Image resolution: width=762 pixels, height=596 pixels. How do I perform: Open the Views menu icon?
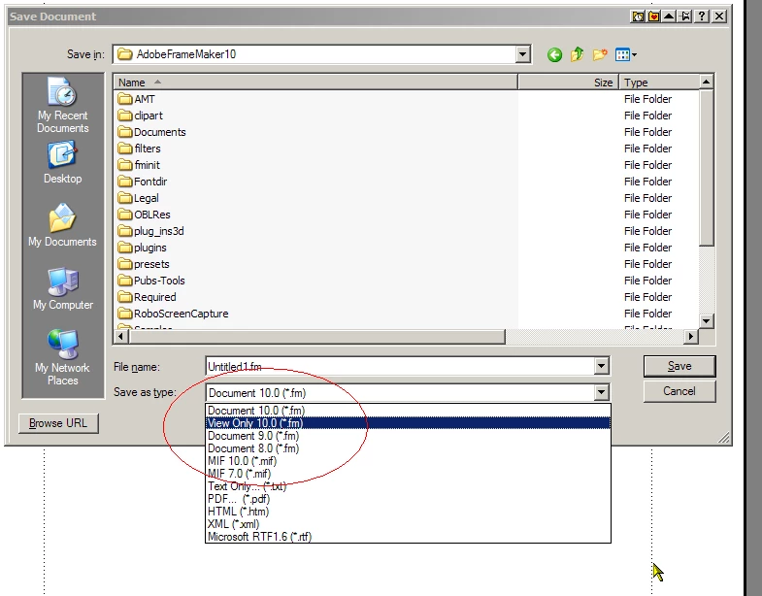[625, 54]
